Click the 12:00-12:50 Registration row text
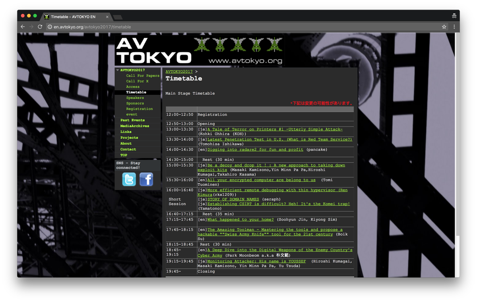The image size is (477, 302). [212, 115]
